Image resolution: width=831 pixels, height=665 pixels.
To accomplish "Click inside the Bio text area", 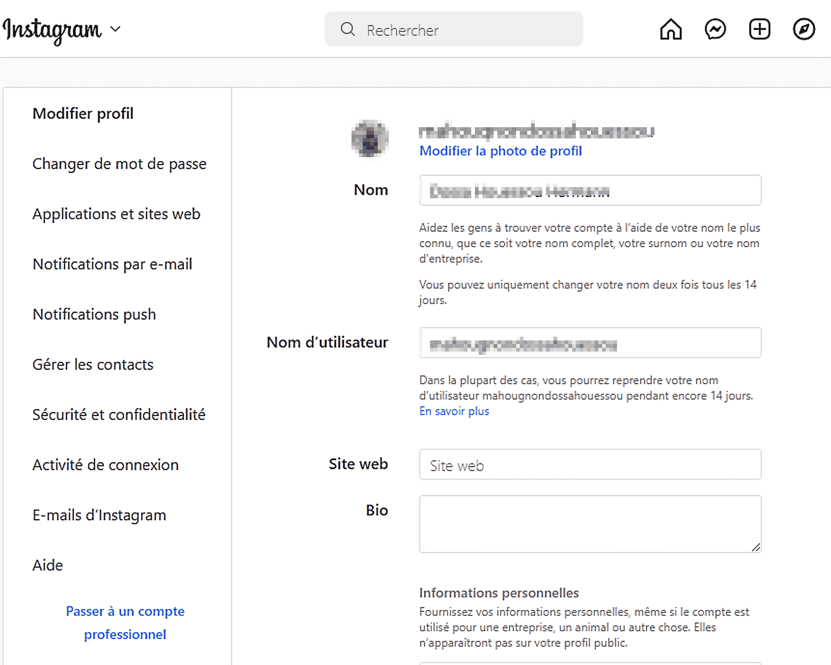I will click(590, 524).
